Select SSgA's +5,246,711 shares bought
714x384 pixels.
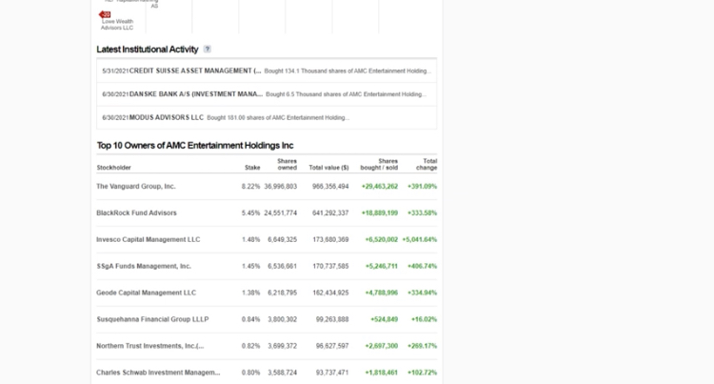coord(382,266)
